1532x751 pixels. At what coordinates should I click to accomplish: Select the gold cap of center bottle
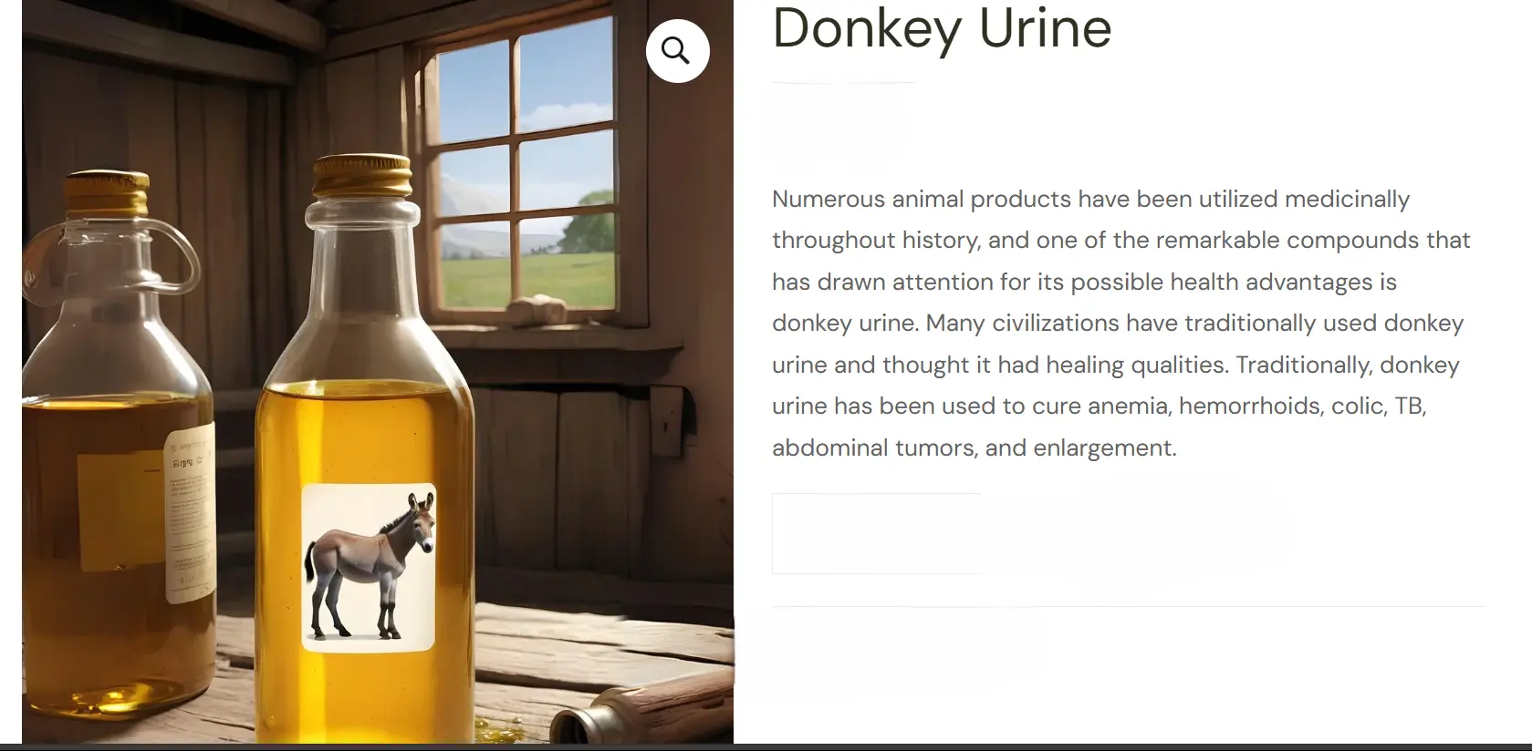point(361,176)
